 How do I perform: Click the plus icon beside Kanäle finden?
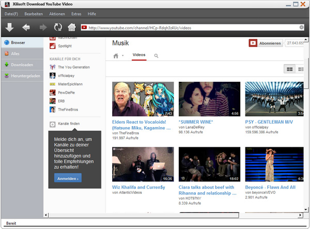pos(52,125)
